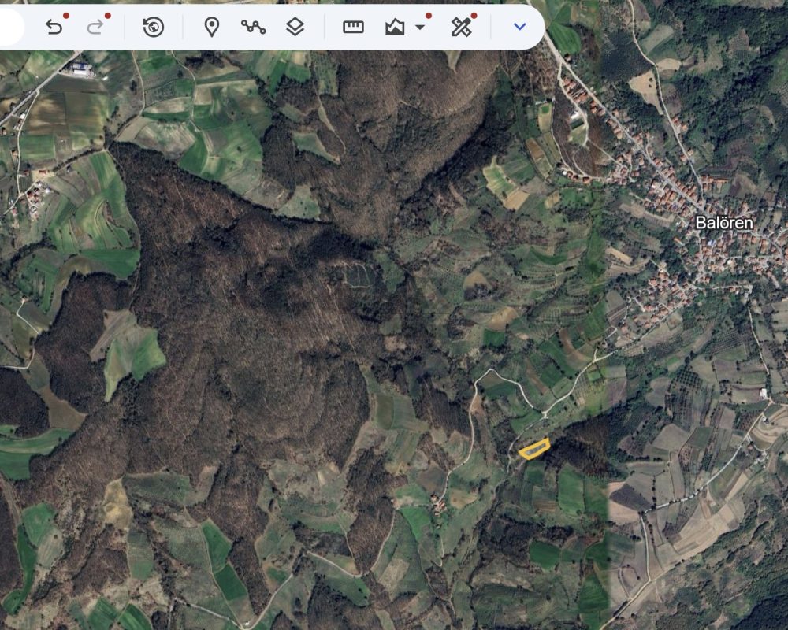
Task: Open historical imagery clock icon
Action: (x=154, y=27)
